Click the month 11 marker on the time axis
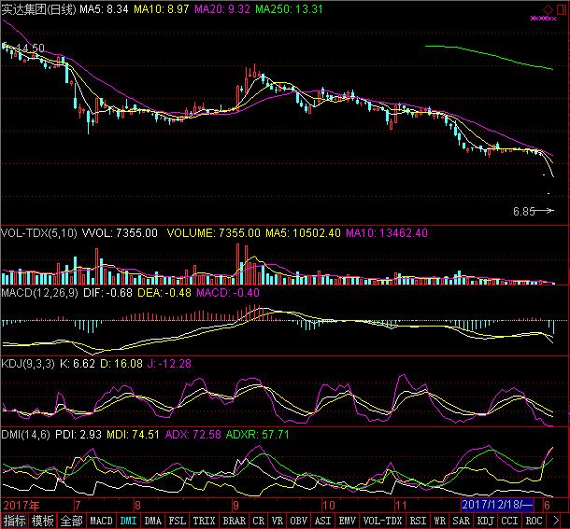The image size is (570, 529). 401,505
